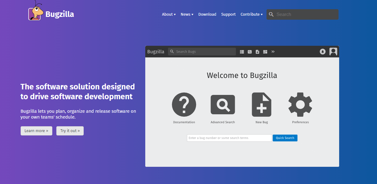Click the Learn more button

[x=36, y=131]
